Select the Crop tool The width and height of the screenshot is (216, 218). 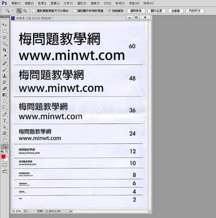pos(4,50)
